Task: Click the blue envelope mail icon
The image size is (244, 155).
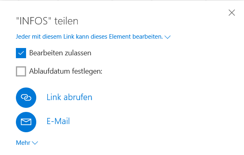Action: pyautogui.click(x=26, y=122)
